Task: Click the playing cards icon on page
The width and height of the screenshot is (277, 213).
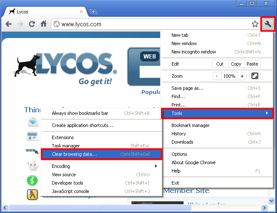Action: click(x=33, y=165)
